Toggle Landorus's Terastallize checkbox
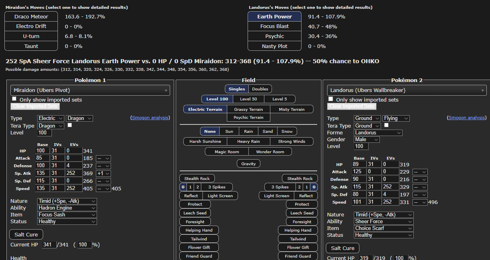 (386, 125)
